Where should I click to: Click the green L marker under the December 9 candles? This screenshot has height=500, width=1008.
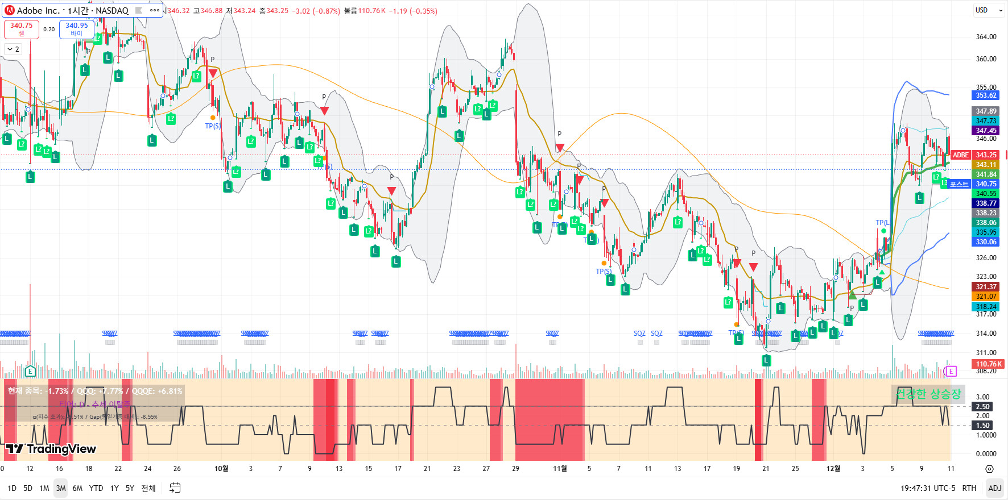(x=919, y=198)
